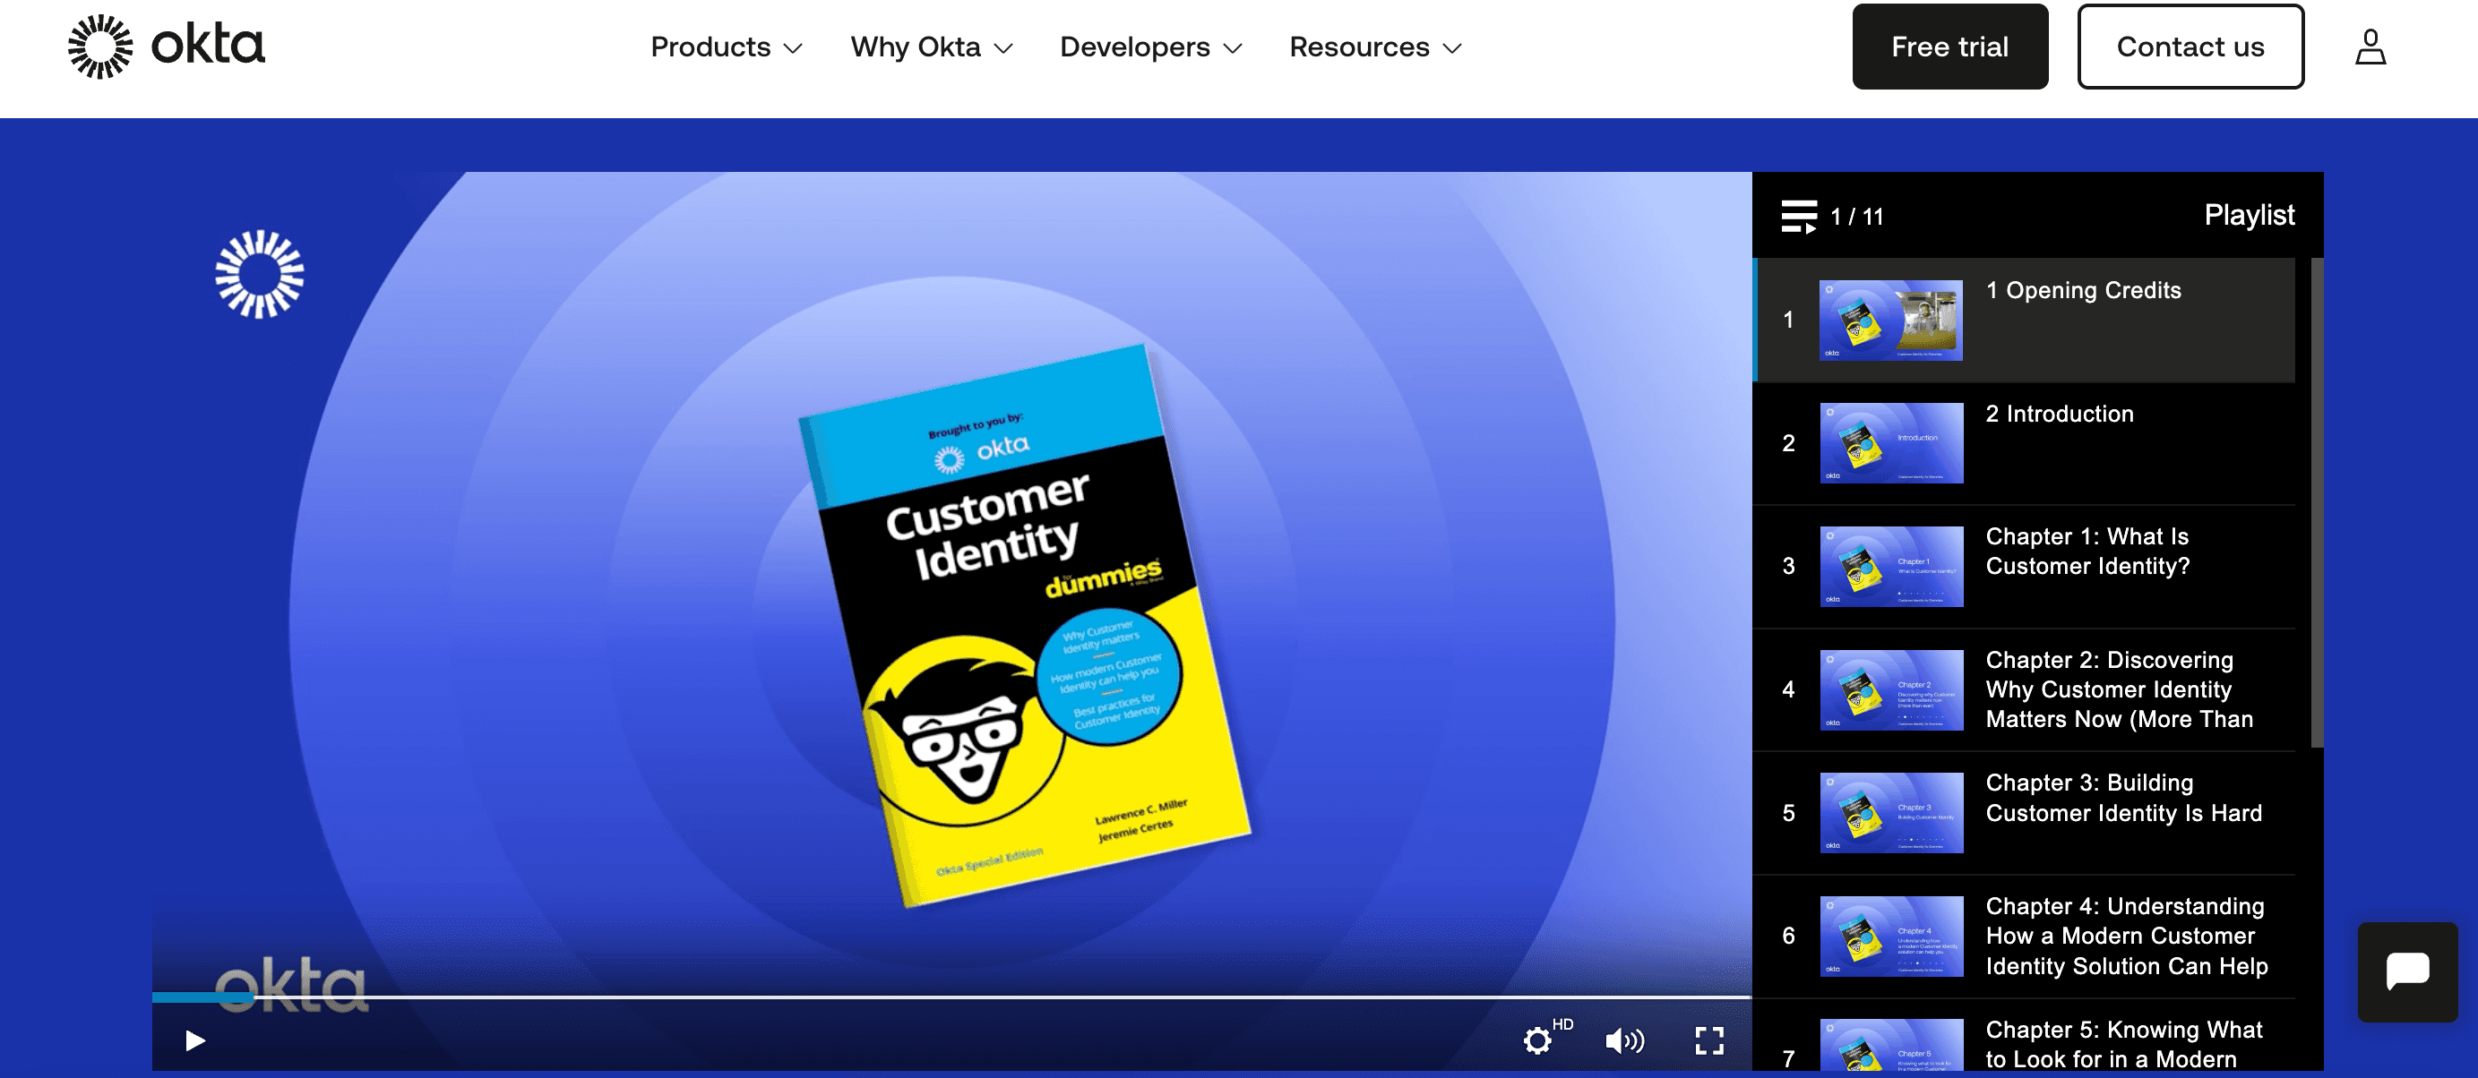This screenshot has height=1078, width=2478.
Task: Click the Okta logo in header
Action: pos(167,47)
